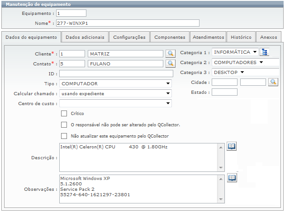Focus the Estado input field
The image size is (285, 212).
[224, 92]
